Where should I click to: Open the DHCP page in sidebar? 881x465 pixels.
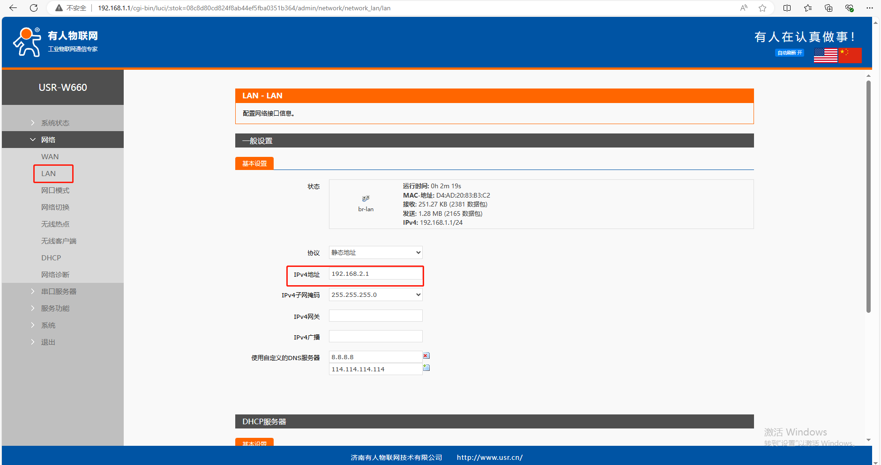(51, 258)
